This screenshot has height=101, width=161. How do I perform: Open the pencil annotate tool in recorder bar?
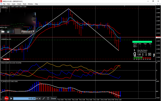pyautogui.click(x=44, y=98)
